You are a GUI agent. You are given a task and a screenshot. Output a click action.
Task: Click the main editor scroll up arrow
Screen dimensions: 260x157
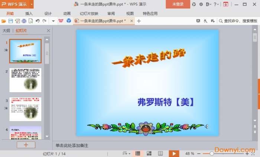[x=255, y=30]
